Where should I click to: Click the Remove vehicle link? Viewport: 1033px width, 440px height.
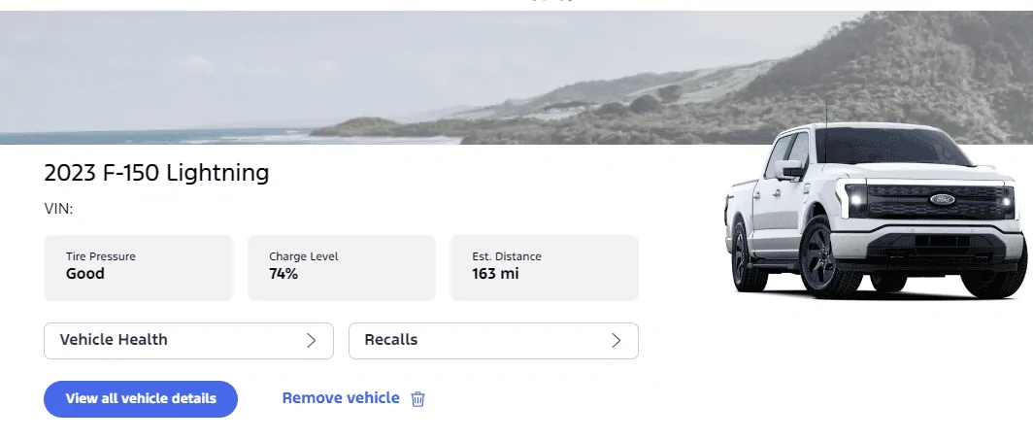[x=341, y=398]
